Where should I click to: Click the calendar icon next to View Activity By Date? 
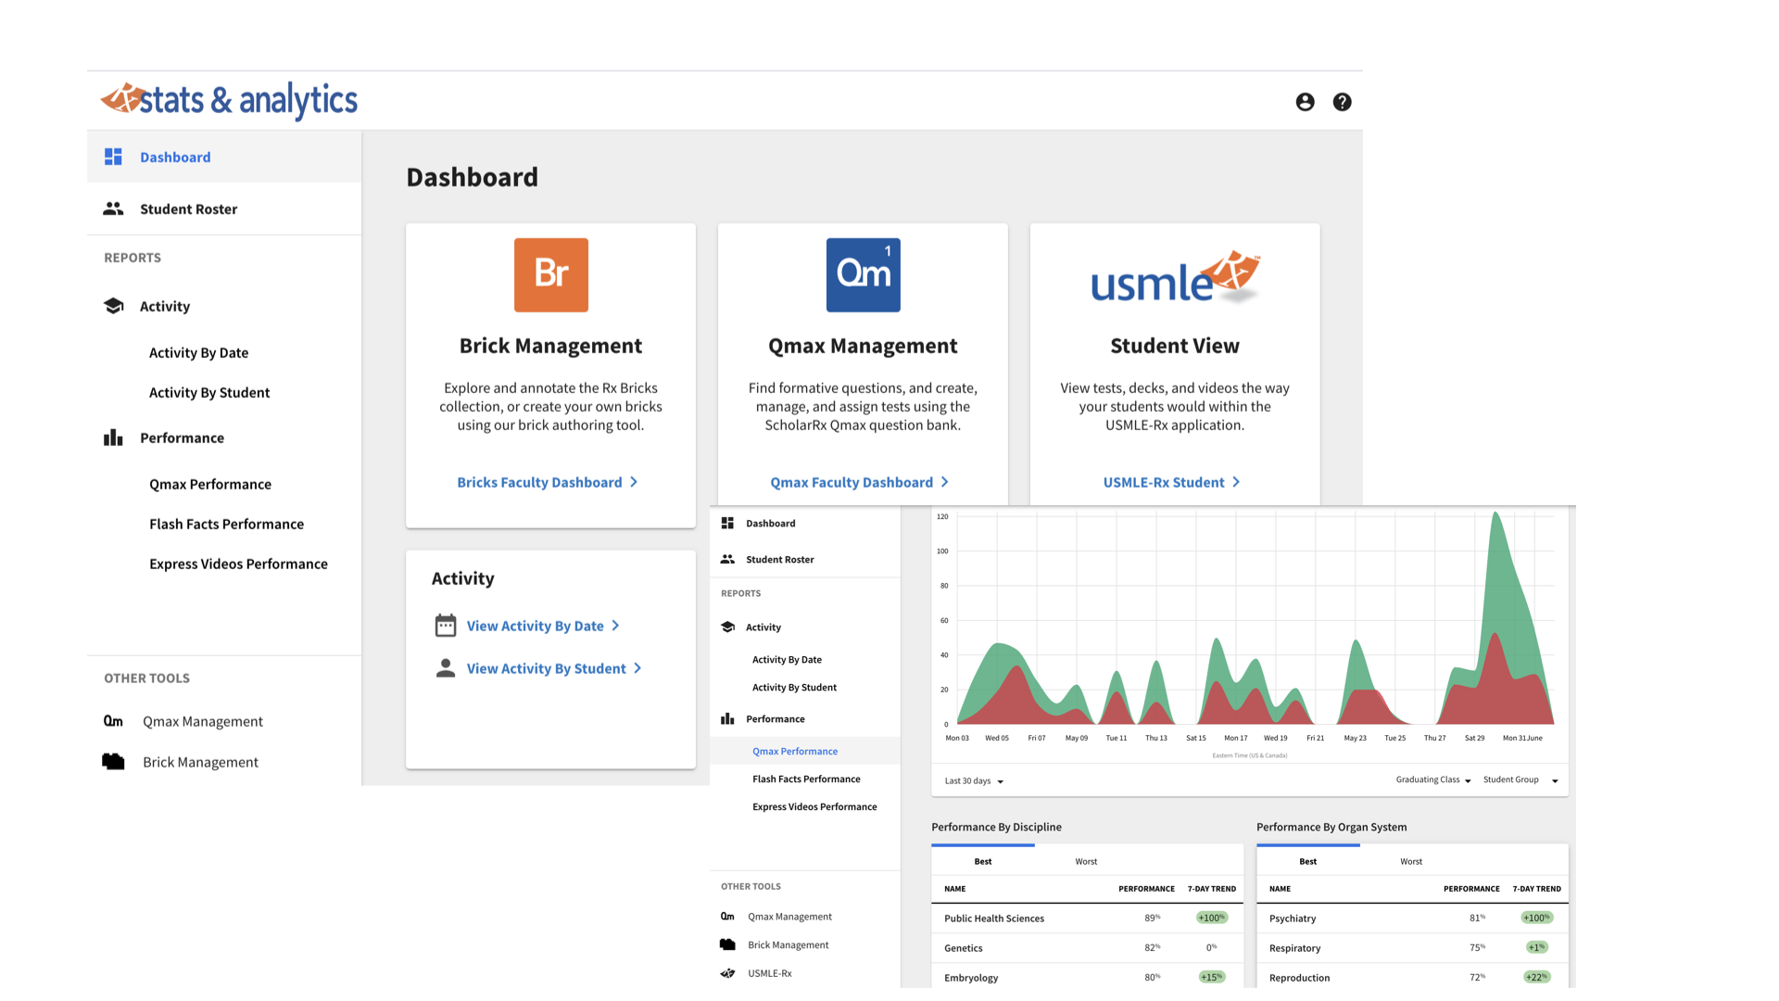pyautogui.click(x=446, y=626)
